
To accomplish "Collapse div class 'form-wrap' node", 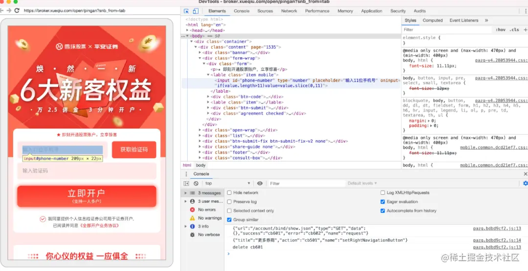I will [200, 58].
